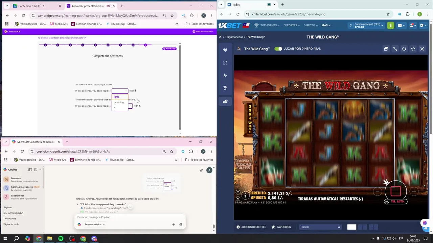Select the four-game grid layout view
433x243 pixels.
point(373,227)
